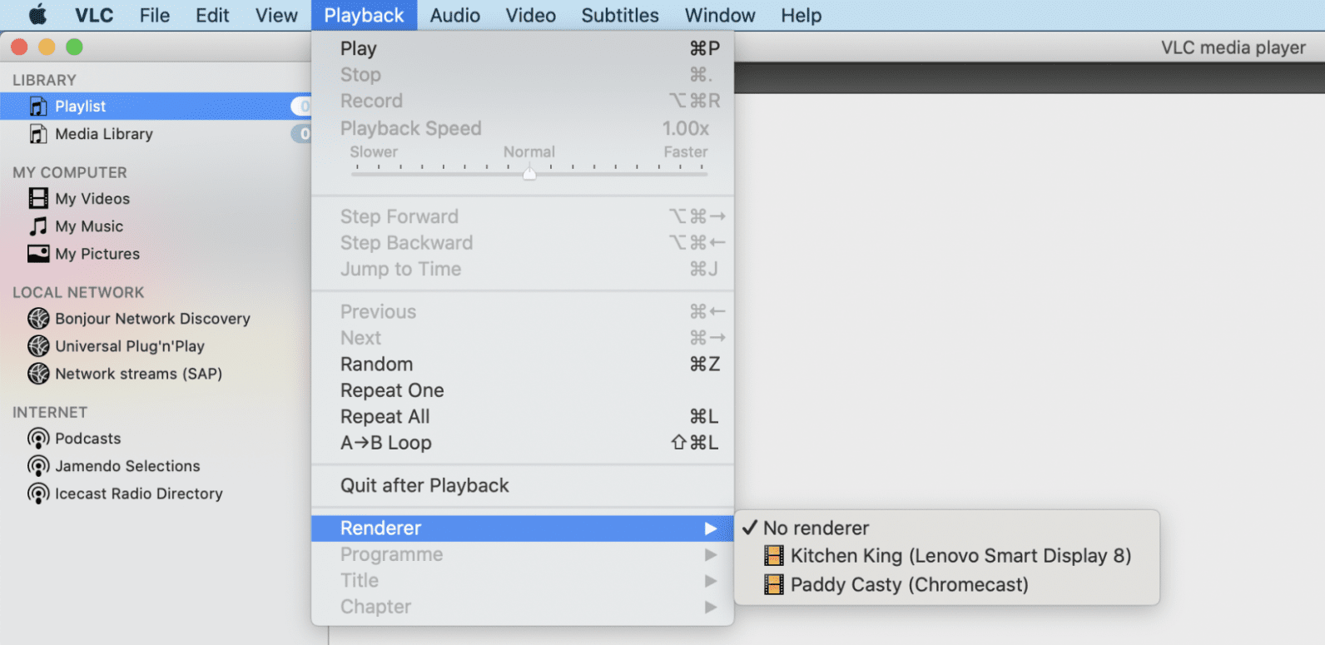
Task: Open the Podcasts icon under Internet
Action: pos(38,439)
